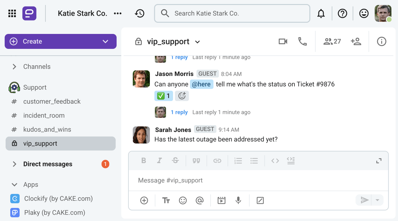Viewport: 398px width, 221px height.
Task: Attach a file with the plus icon
Action: (x=144, y=200)
